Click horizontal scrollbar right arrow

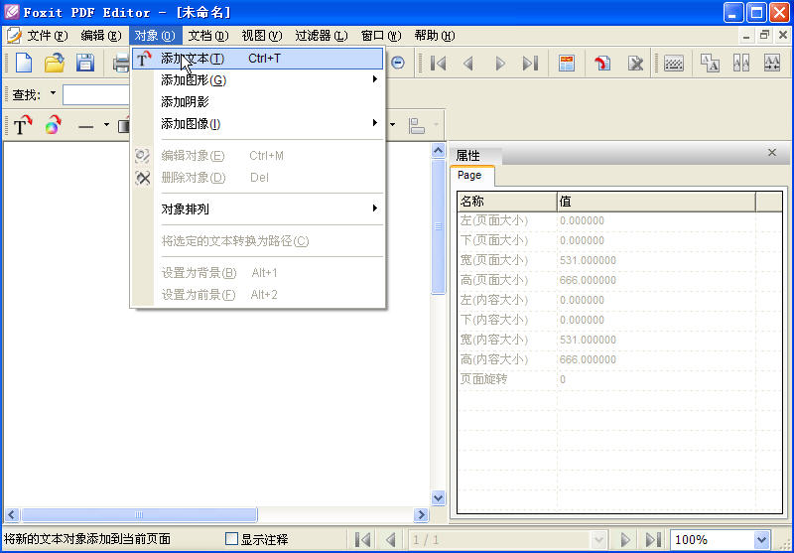pos(421,515)
